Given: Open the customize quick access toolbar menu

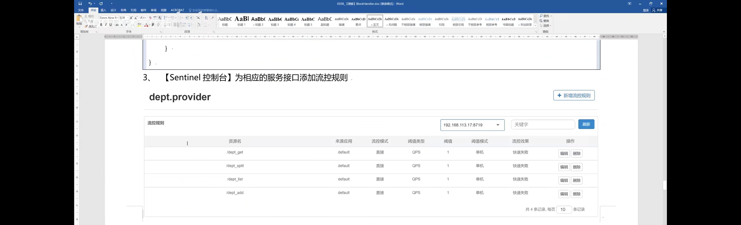Looking at the screenshot, I should click(x=112, y=4).
